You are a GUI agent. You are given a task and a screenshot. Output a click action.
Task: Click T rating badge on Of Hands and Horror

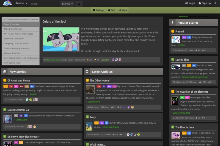pyautogui.click(x=5, y=80)
